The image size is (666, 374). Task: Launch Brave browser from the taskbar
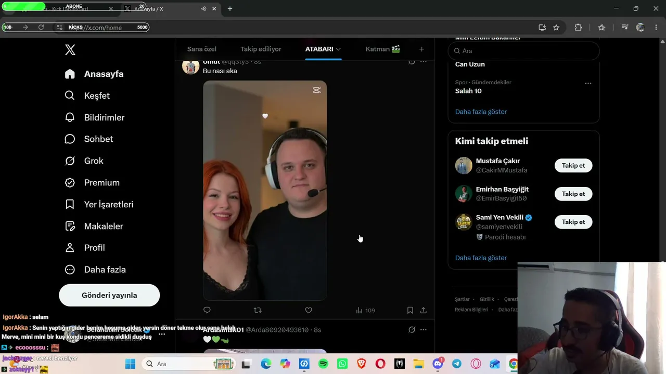(x=361, y=364)
